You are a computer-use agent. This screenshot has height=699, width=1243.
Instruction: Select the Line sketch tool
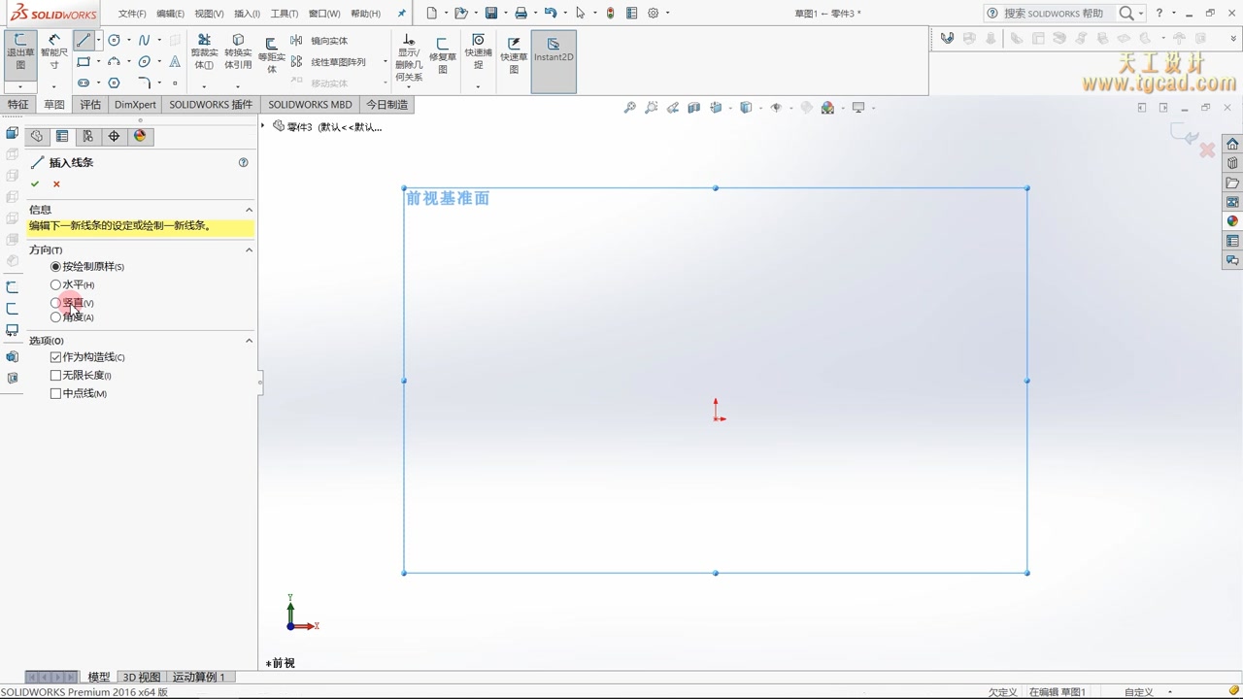pyautogui.click(x=84, y=41)
